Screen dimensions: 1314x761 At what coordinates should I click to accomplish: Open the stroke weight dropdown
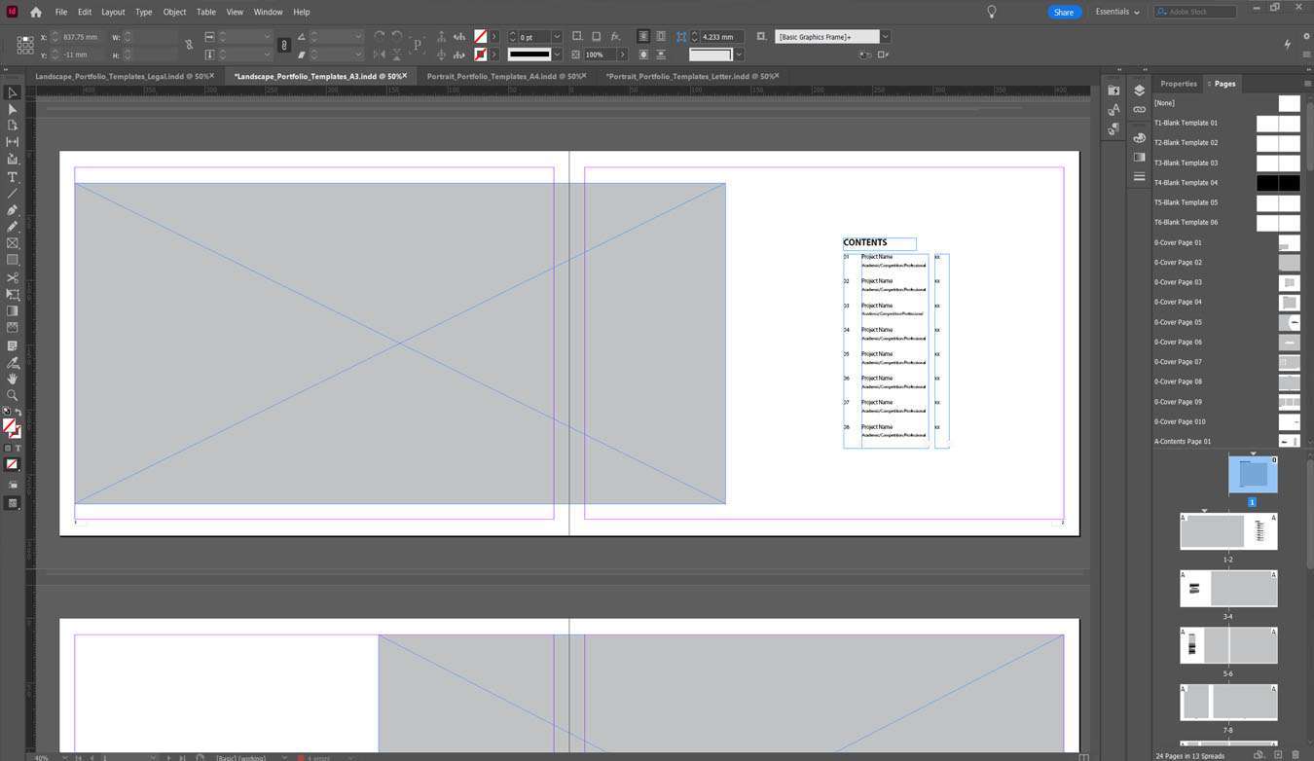point(557,36)
